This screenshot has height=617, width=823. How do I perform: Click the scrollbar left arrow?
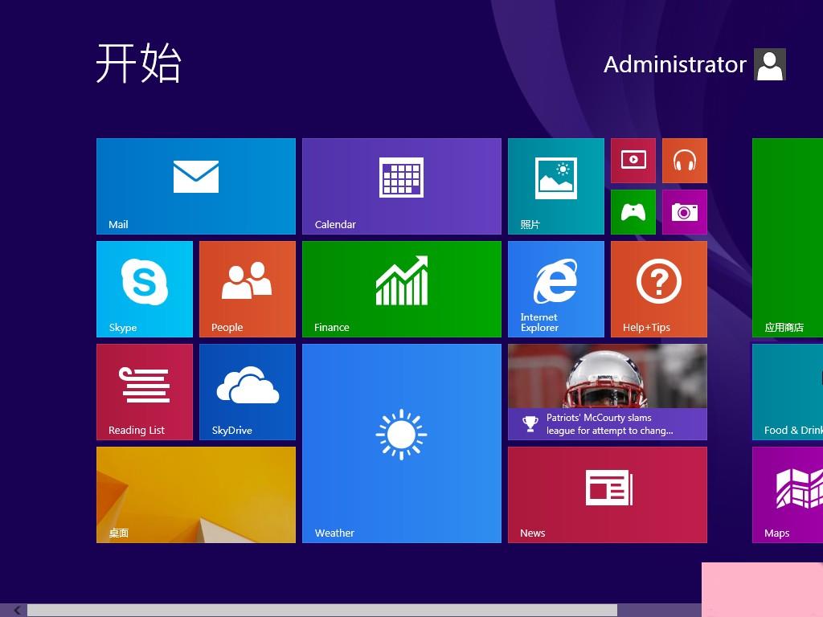pos(16,611)
